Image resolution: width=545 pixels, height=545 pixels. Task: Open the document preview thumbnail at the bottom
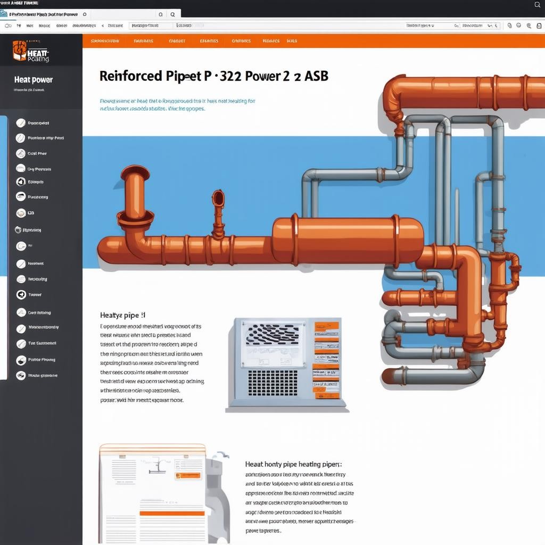pyautogui.click(x=153, y=493)
